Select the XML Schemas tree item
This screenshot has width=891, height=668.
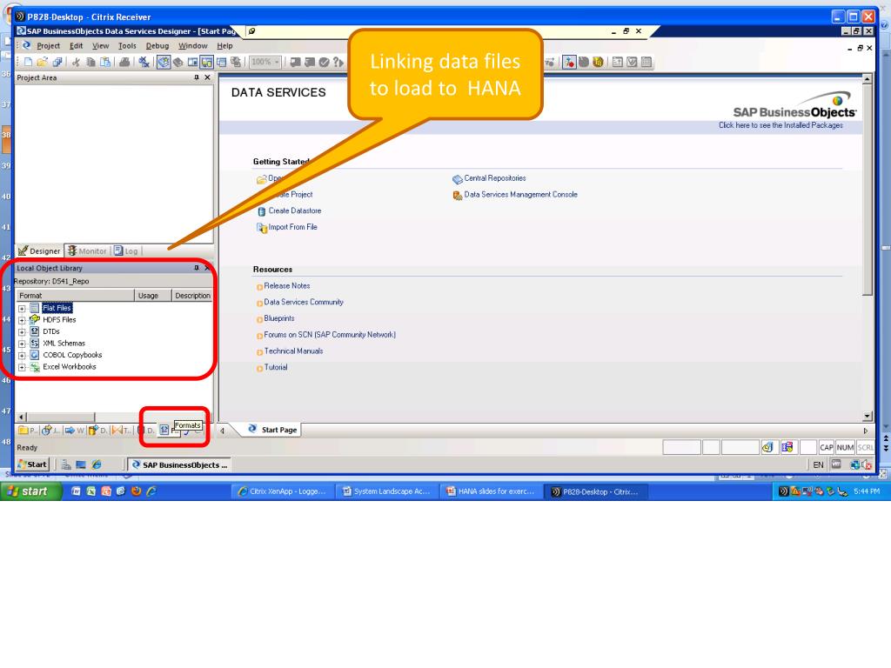[64, 343]
